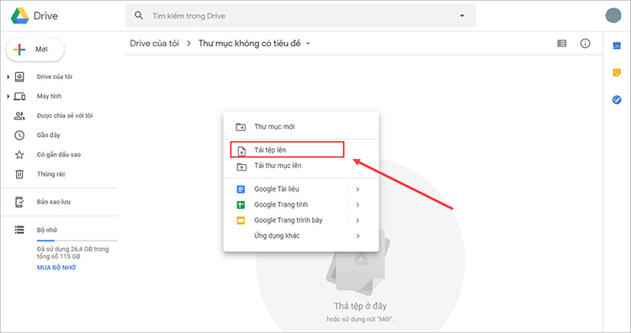Open Google Calendar side panel icon
Image resolution: width=631 pixels, height=333 pixels.
(617, 46)
